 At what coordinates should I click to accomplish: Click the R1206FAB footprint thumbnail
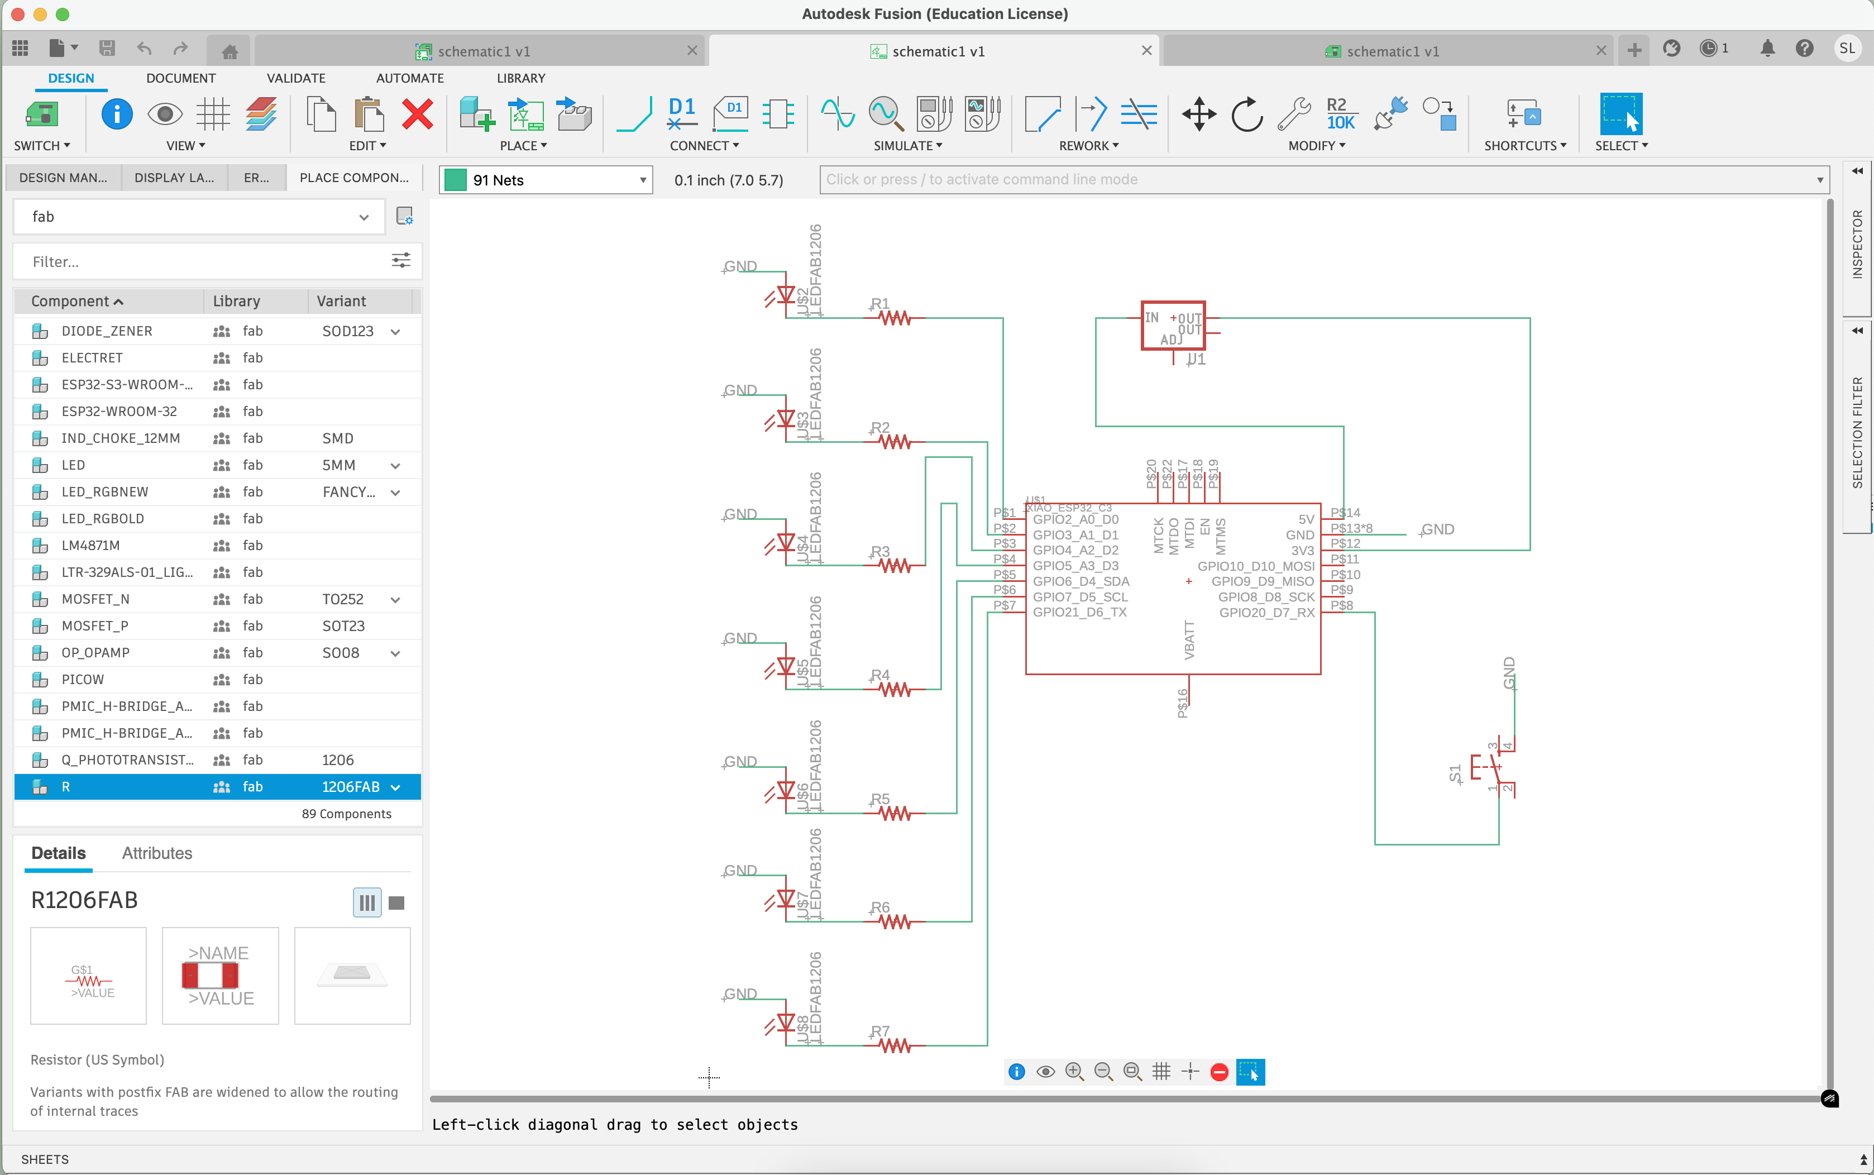(220, 975)
